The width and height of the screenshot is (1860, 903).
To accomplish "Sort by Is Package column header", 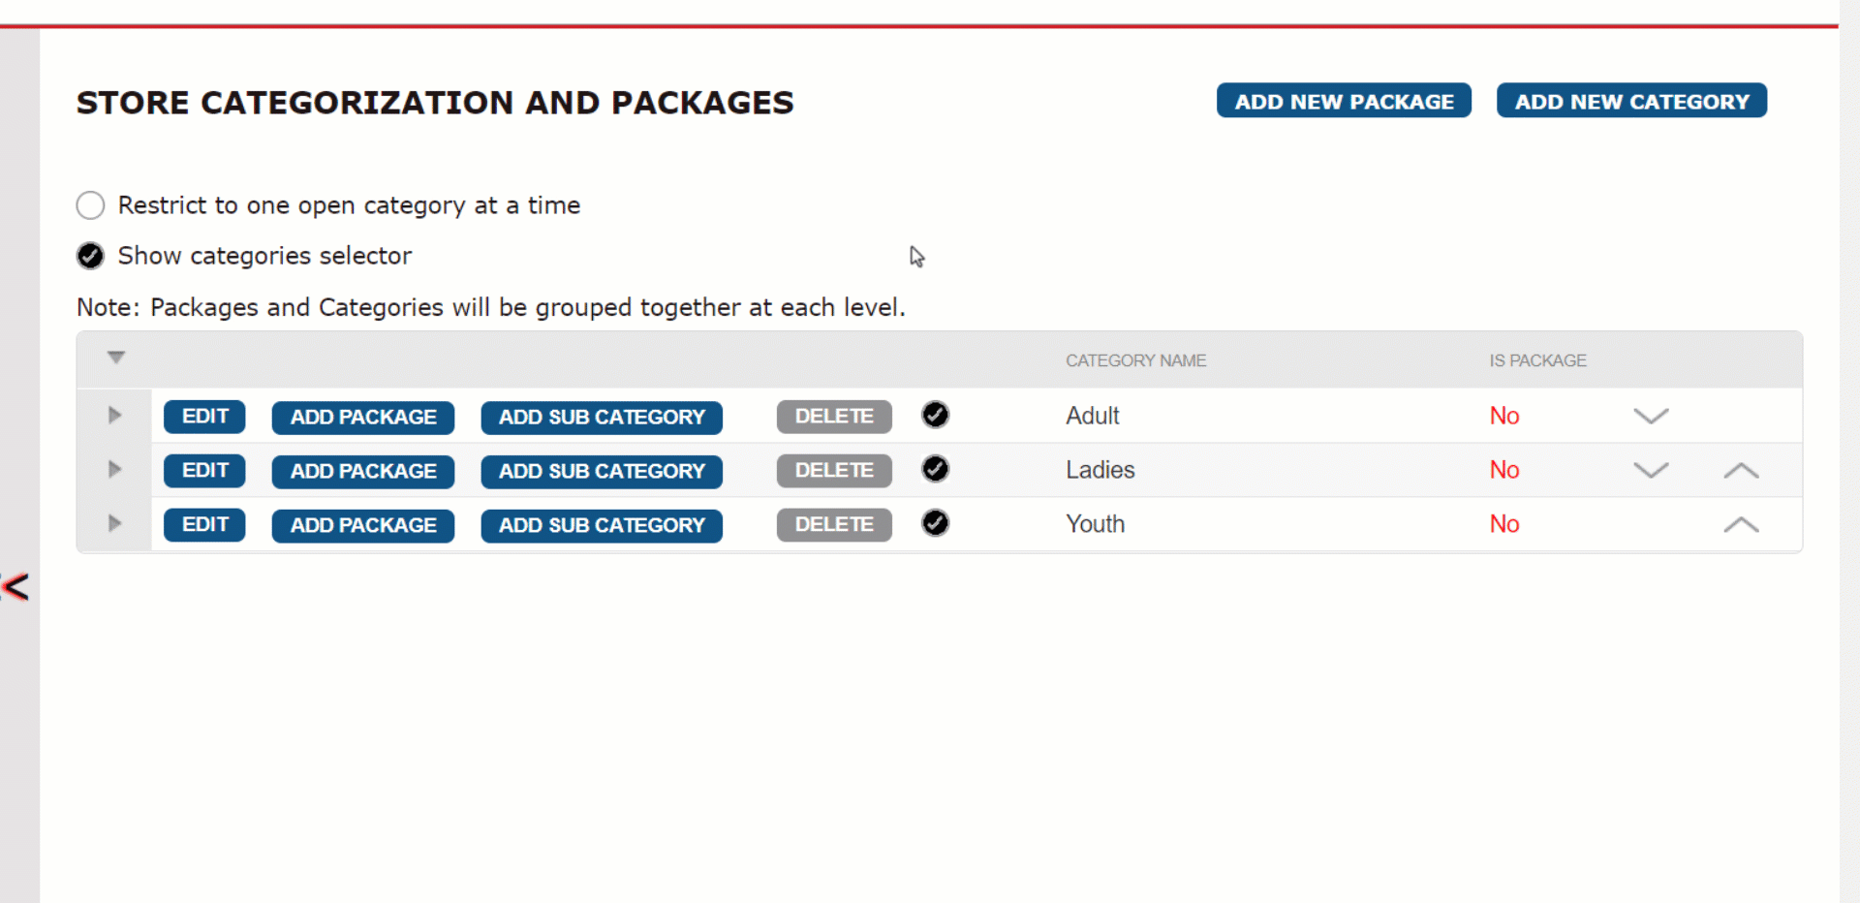I will point(1537,360).
